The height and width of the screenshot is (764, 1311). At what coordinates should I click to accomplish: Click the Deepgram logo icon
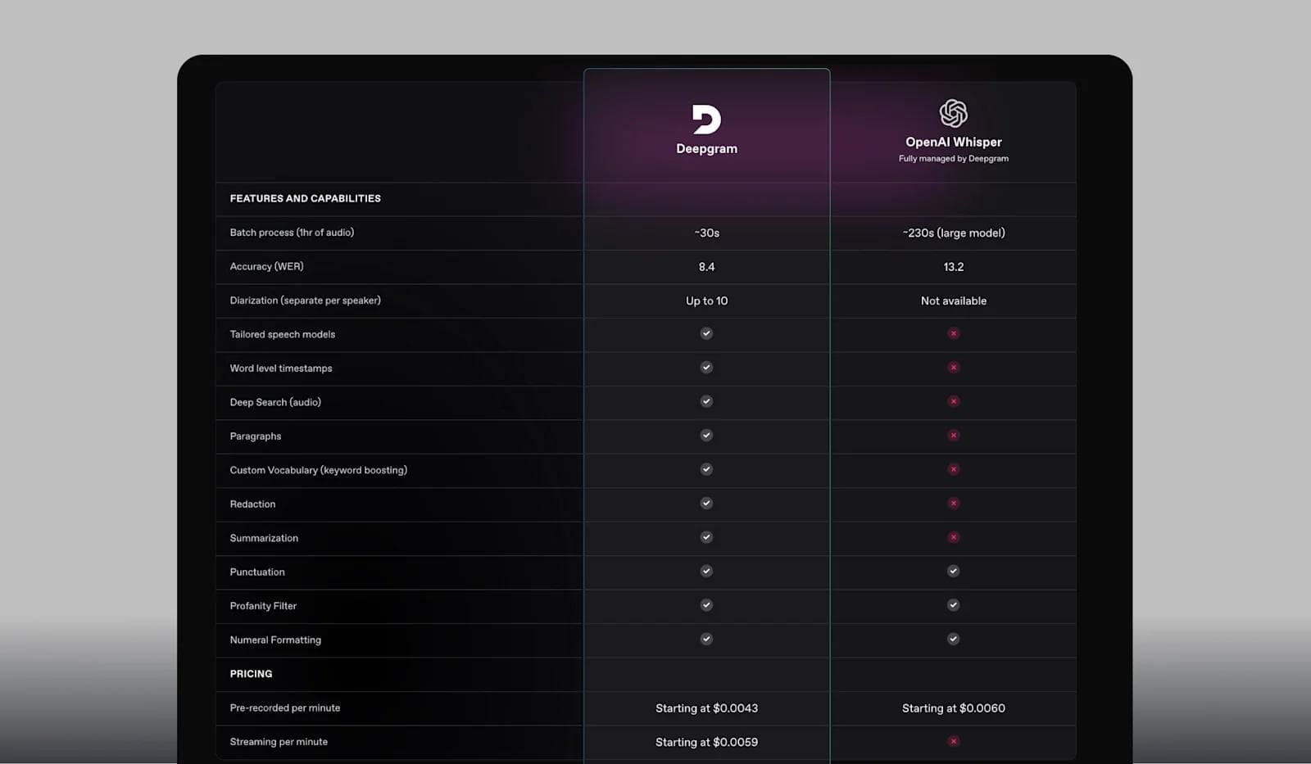tap(706, 120)
